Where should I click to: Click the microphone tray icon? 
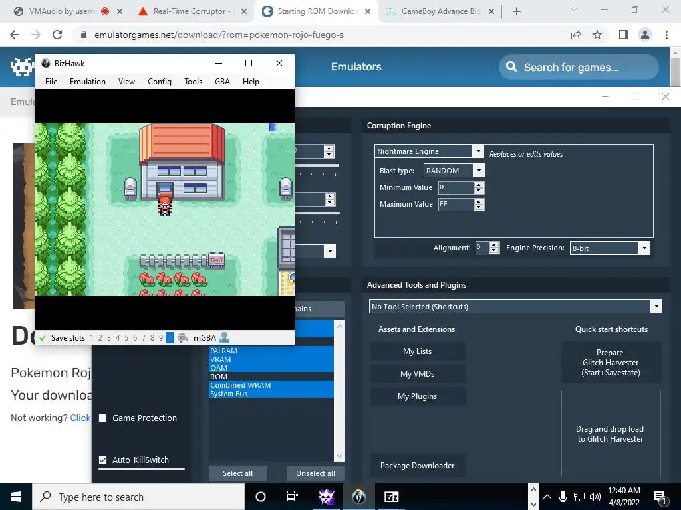tap(563, 497)
